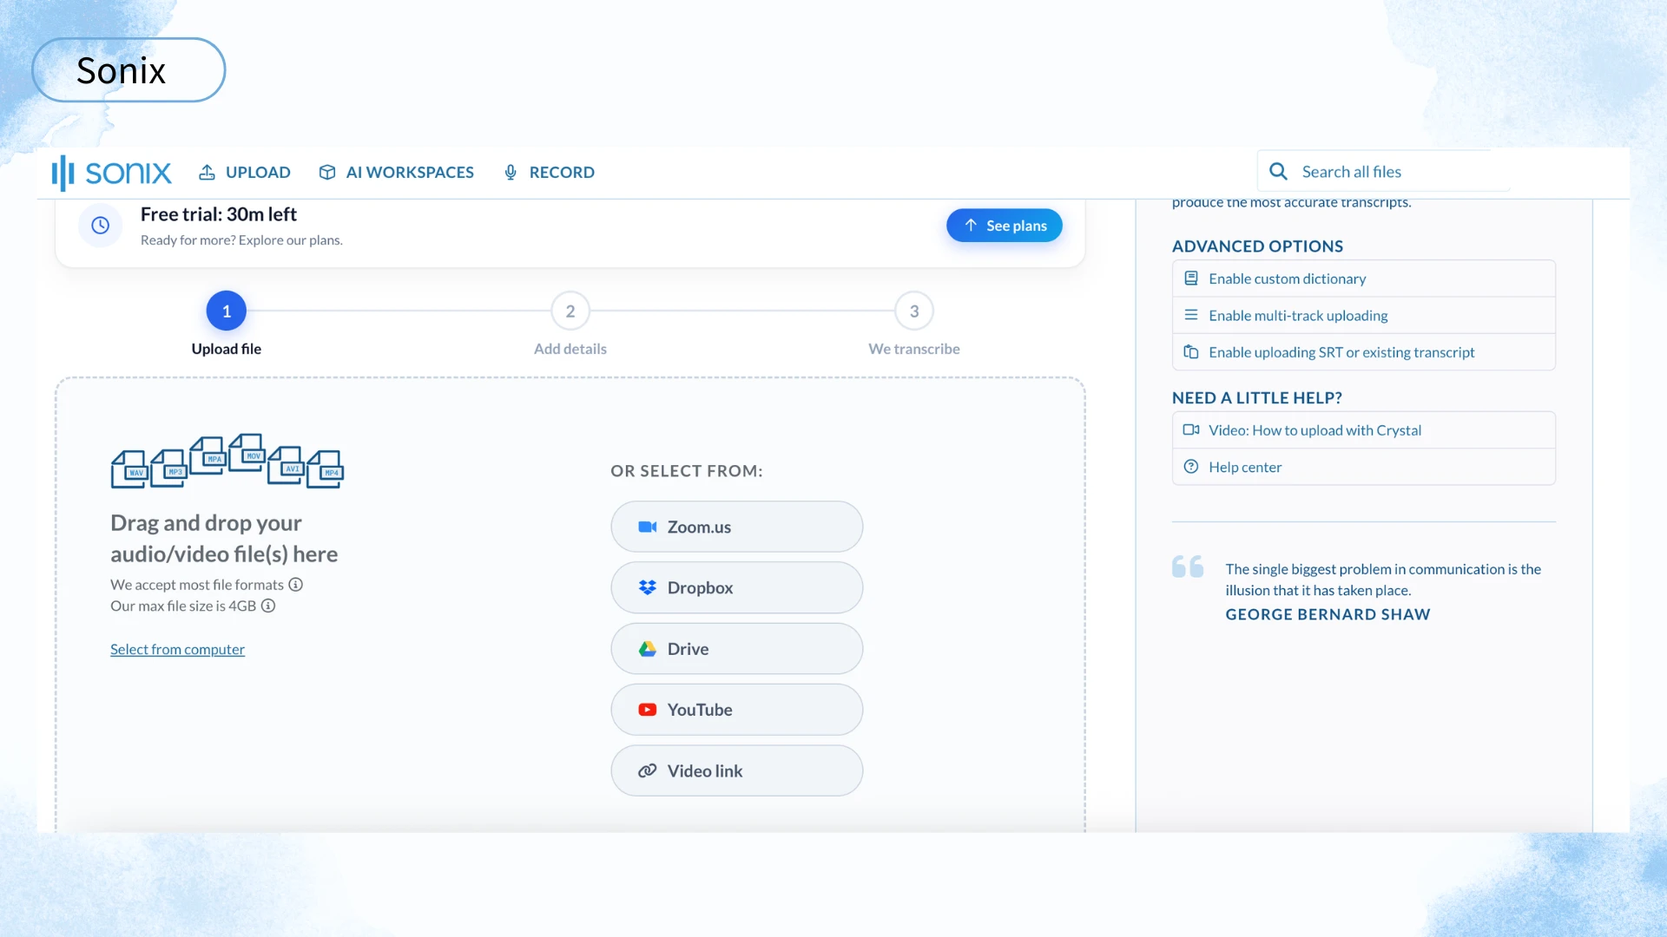
Task: Click info icon next to accepted file formats
Action: (296, 585)
